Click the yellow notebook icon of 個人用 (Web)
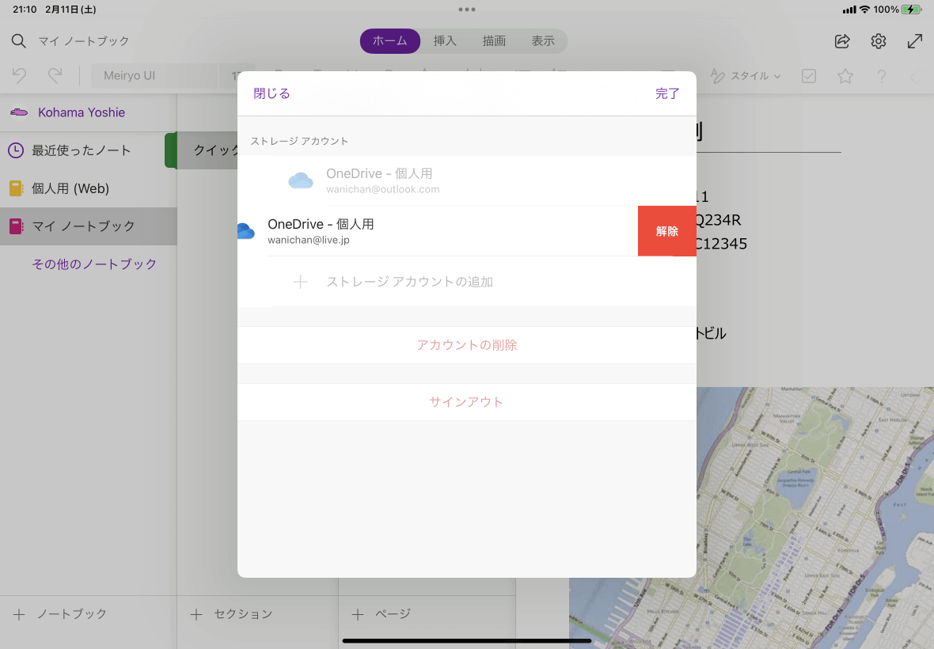Screen dimensions: 934x649 (x=16, y=188)
